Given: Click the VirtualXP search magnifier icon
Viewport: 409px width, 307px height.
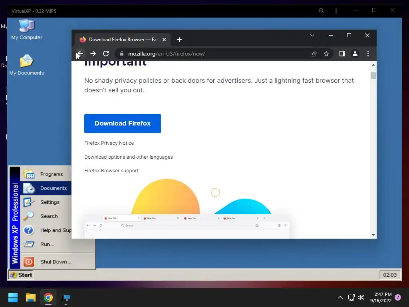Looking at the screenshot, I should pos(322,11).
